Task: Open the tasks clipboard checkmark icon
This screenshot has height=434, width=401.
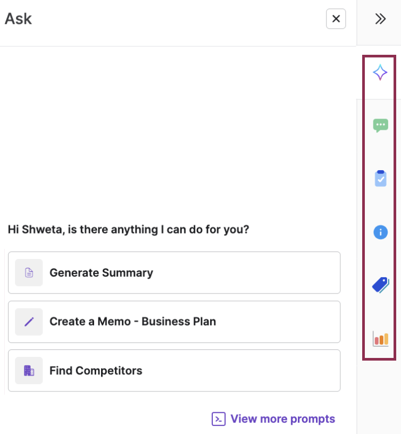Action: pyautogui.click(x=380, y=179)
